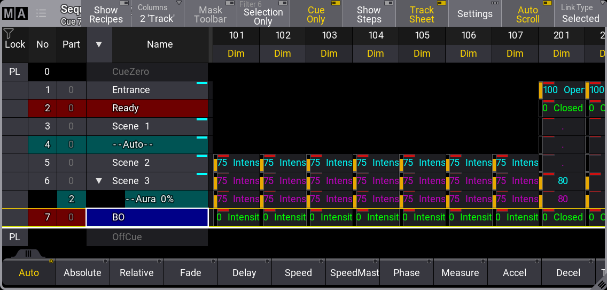This screenshot has width=607, height=290.
Task: Select the BO cue name cell
Action: click(x=147, y=217)
